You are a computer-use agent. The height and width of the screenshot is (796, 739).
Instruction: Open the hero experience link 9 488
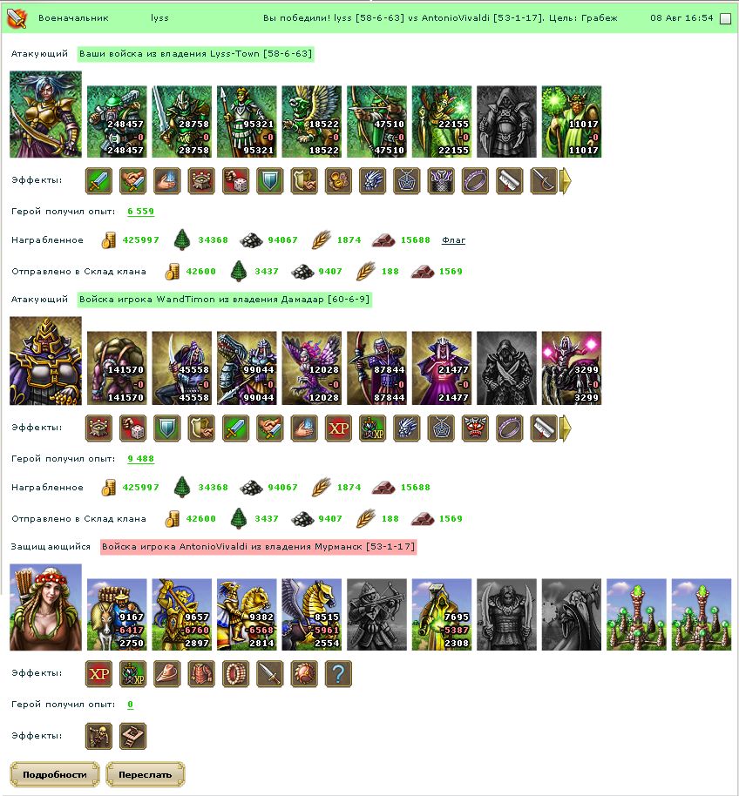tap(140, 458)
